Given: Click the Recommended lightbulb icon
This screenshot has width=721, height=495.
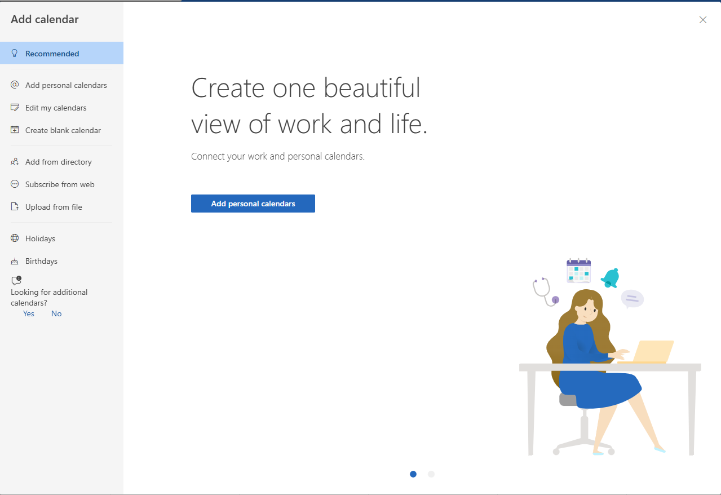Looking at the screenshot, I should 14,52.
